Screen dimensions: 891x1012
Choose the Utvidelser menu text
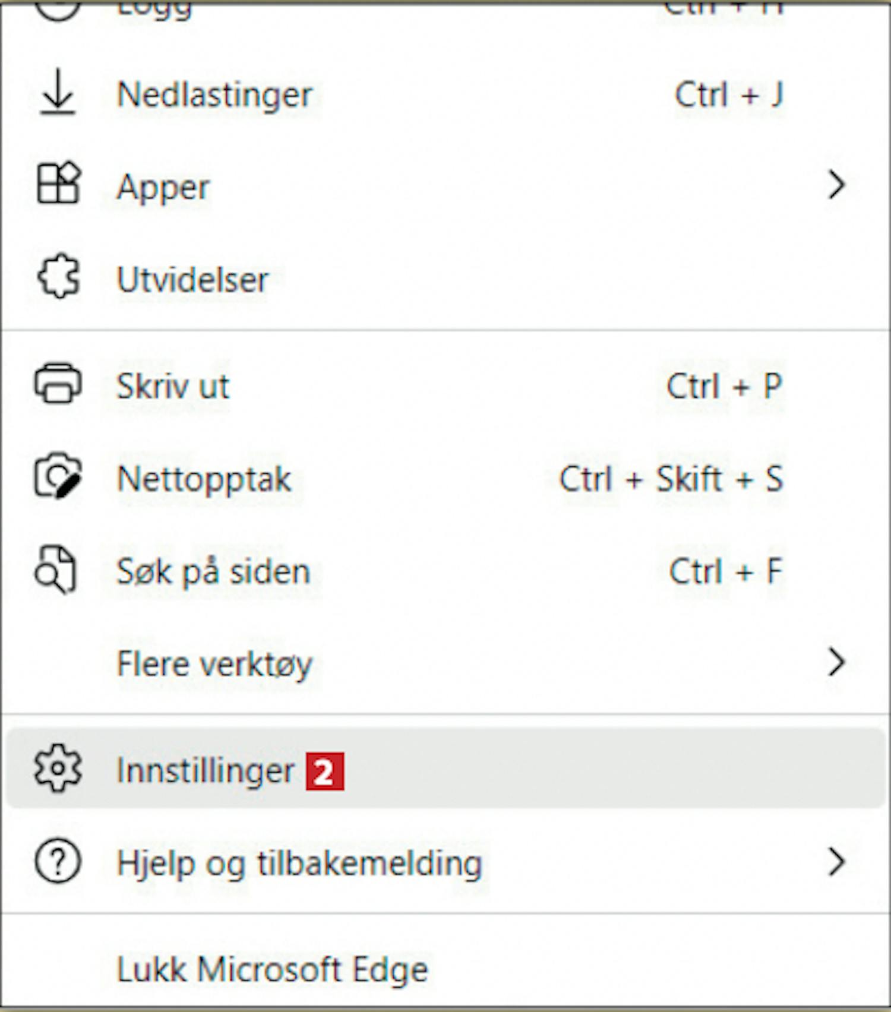192,279
